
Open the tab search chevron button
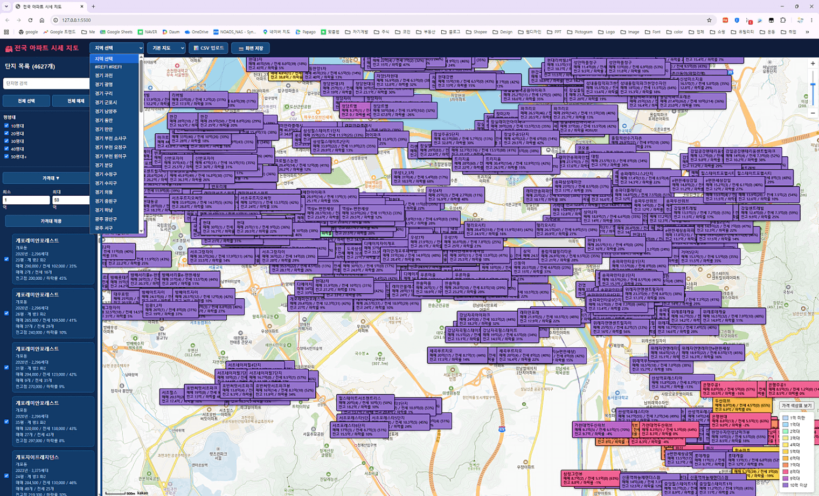6,6
